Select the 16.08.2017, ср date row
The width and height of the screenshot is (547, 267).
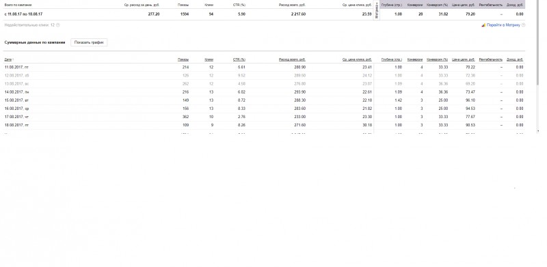[x=265, y=109]
